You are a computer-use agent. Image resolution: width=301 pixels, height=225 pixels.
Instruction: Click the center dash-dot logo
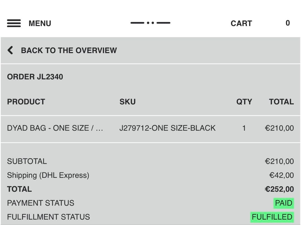(x=150, y=23)
